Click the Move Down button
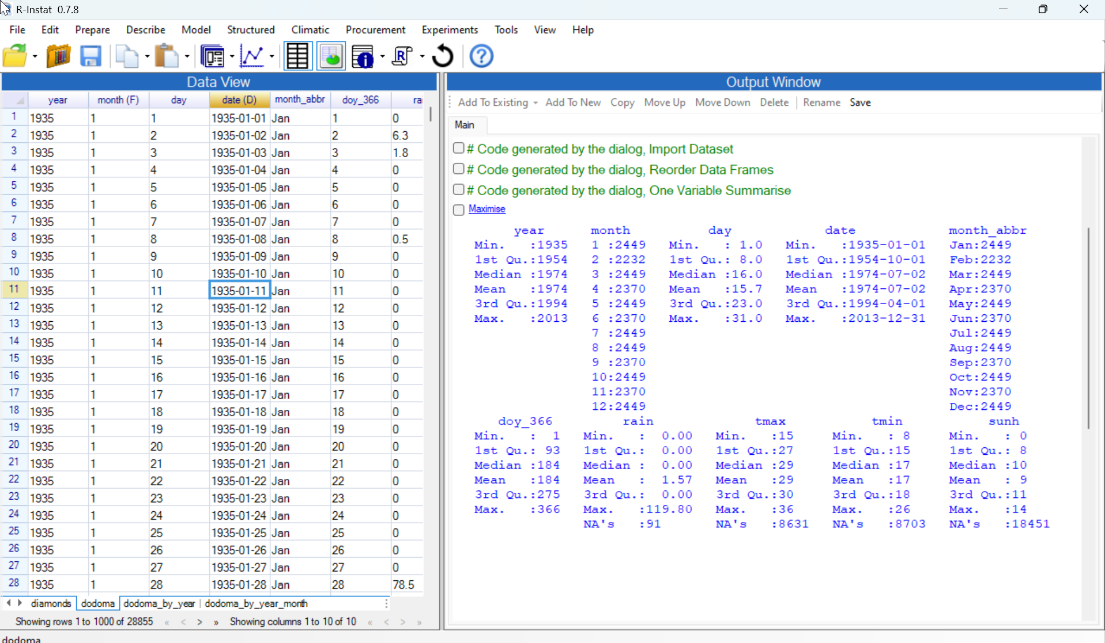Image resolution: width=1105 pixels, height=643 pixels. (722, 102)
